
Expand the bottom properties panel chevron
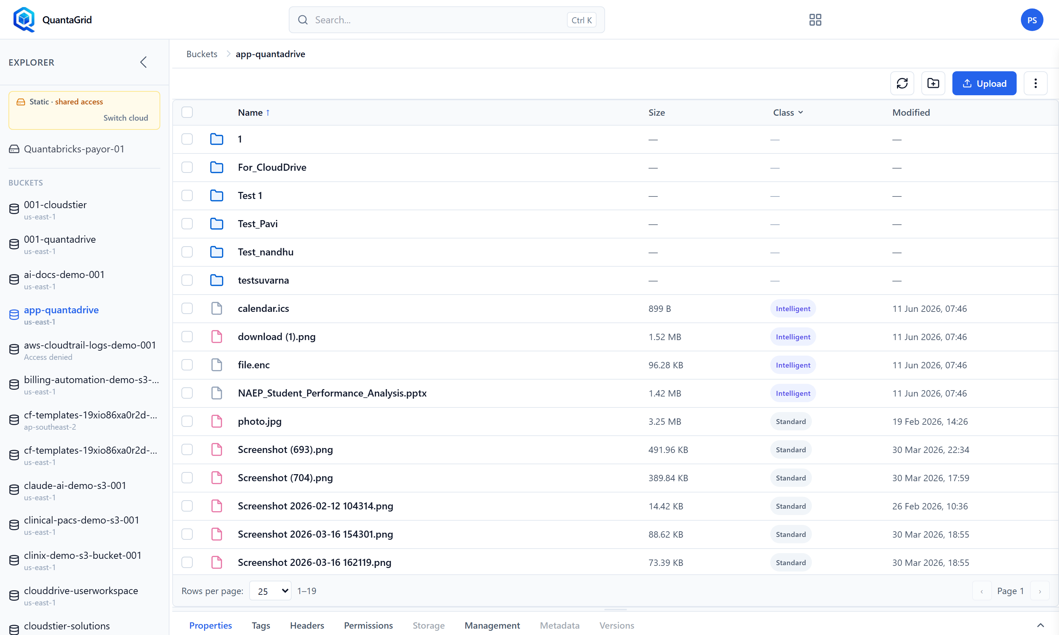click(x=1041, y=625)
